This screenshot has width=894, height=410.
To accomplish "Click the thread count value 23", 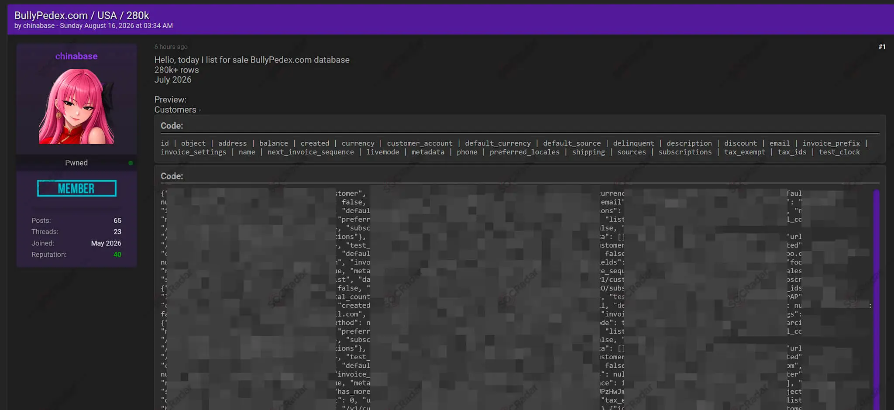I will coord(117,232).
